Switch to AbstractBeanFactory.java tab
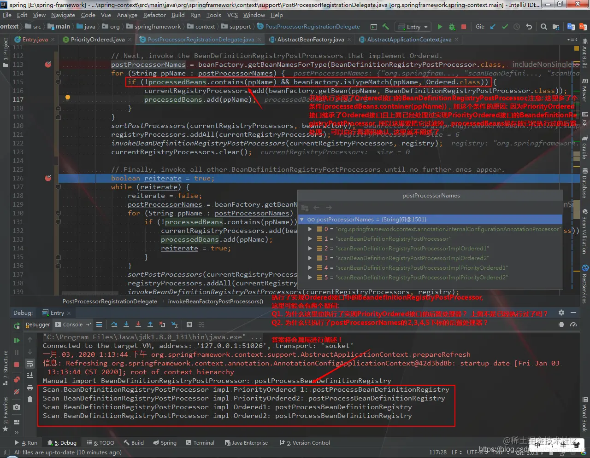 point(311,40)
